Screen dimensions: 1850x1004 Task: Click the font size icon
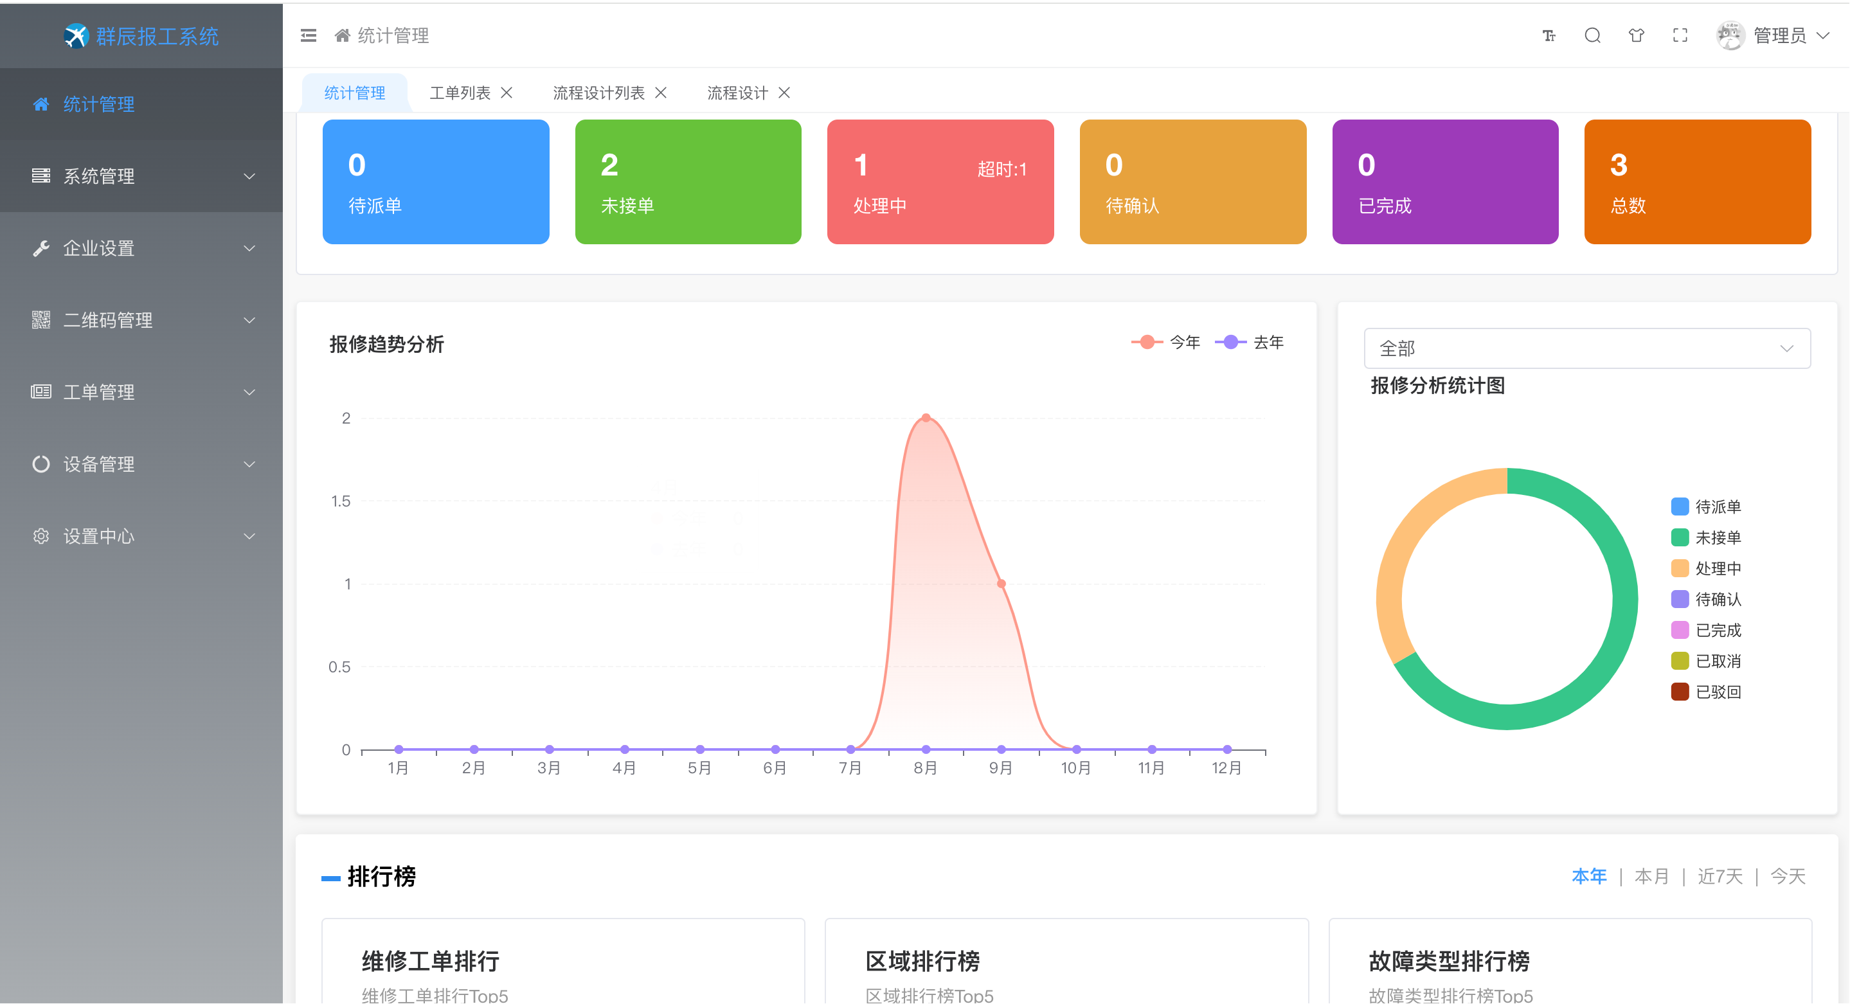(x=1549, y=35)
